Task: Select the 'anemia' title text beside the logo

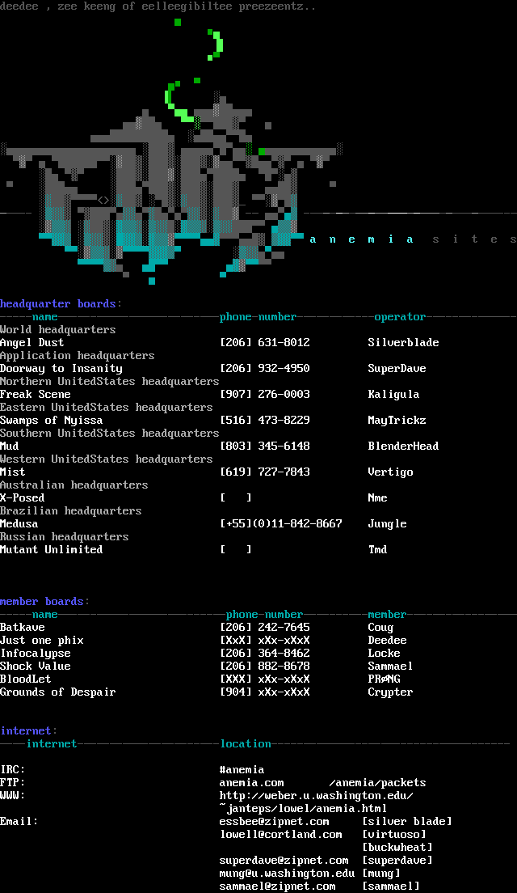Action: [x=362, y=239]
